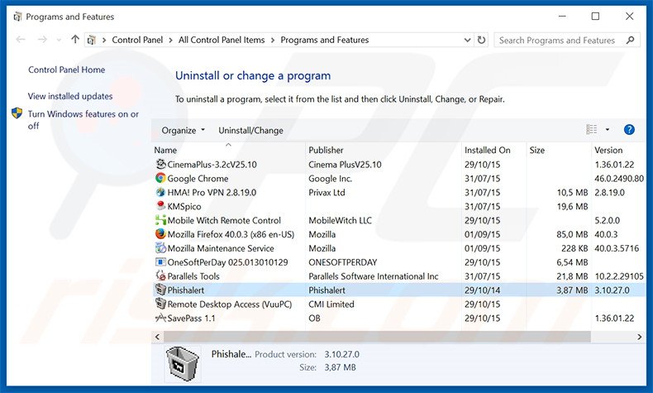Click the Mozilla Maintenance Service icon
653x393 pixels.
click(x=160, y=248)
